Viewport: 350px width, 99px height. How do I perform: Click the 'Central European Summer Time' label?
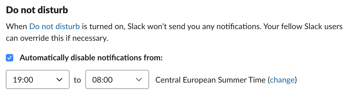(x=210, y=80)
